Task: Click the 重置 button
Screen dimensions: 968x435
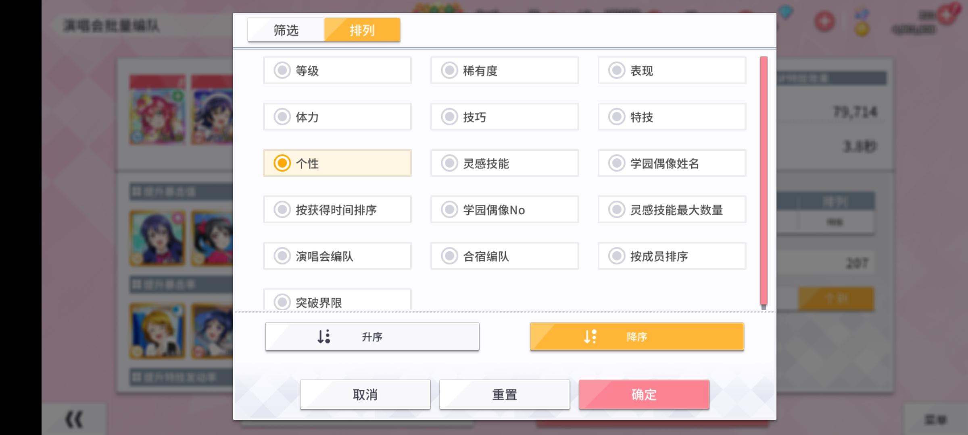Action: [x=505, y=394]
